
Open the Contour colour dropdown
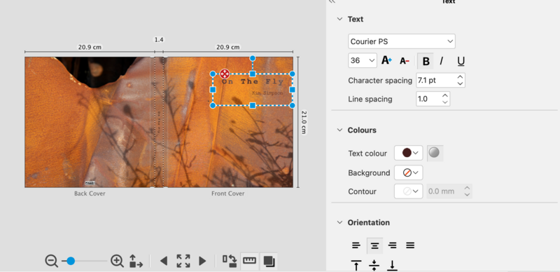coord(408,191)
